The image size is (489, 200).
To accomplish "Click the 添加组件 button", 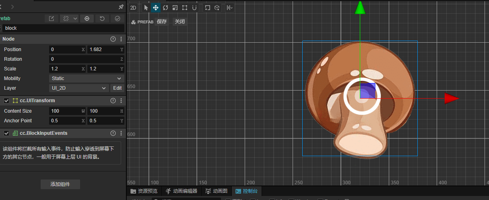I will (60, 184).
